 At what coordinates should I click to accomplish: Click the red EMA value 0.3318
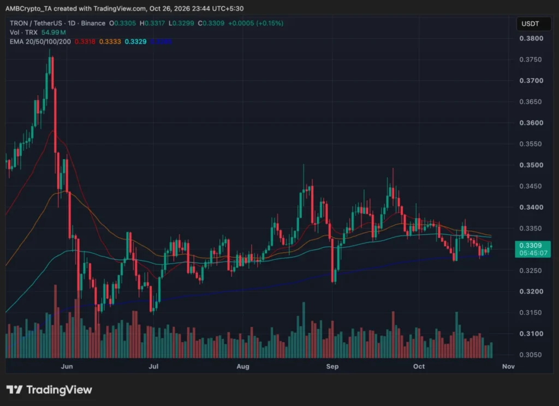click(85, 41)
